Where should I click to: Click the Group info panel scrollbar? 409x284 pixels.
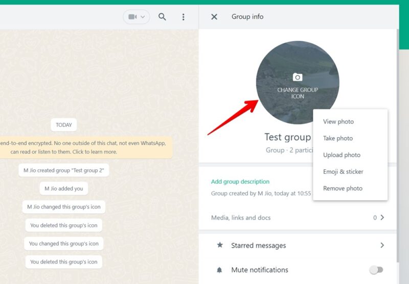[x=398, y=146]
